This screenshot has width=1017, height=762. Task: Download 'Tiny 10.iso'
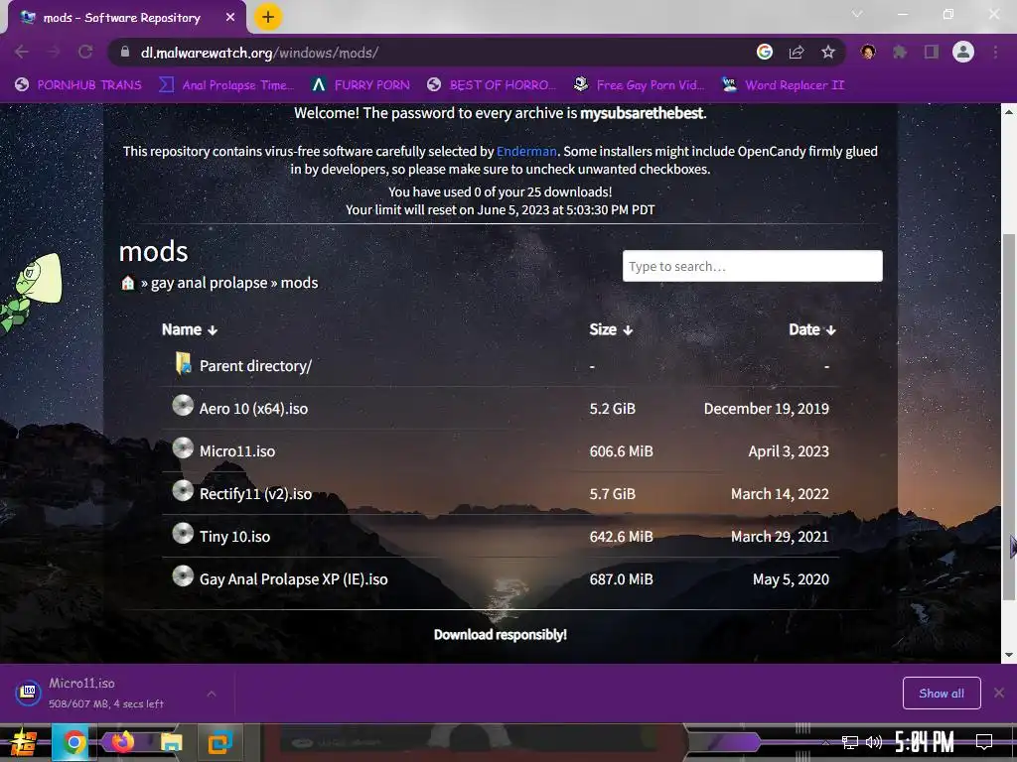(234, 537)
